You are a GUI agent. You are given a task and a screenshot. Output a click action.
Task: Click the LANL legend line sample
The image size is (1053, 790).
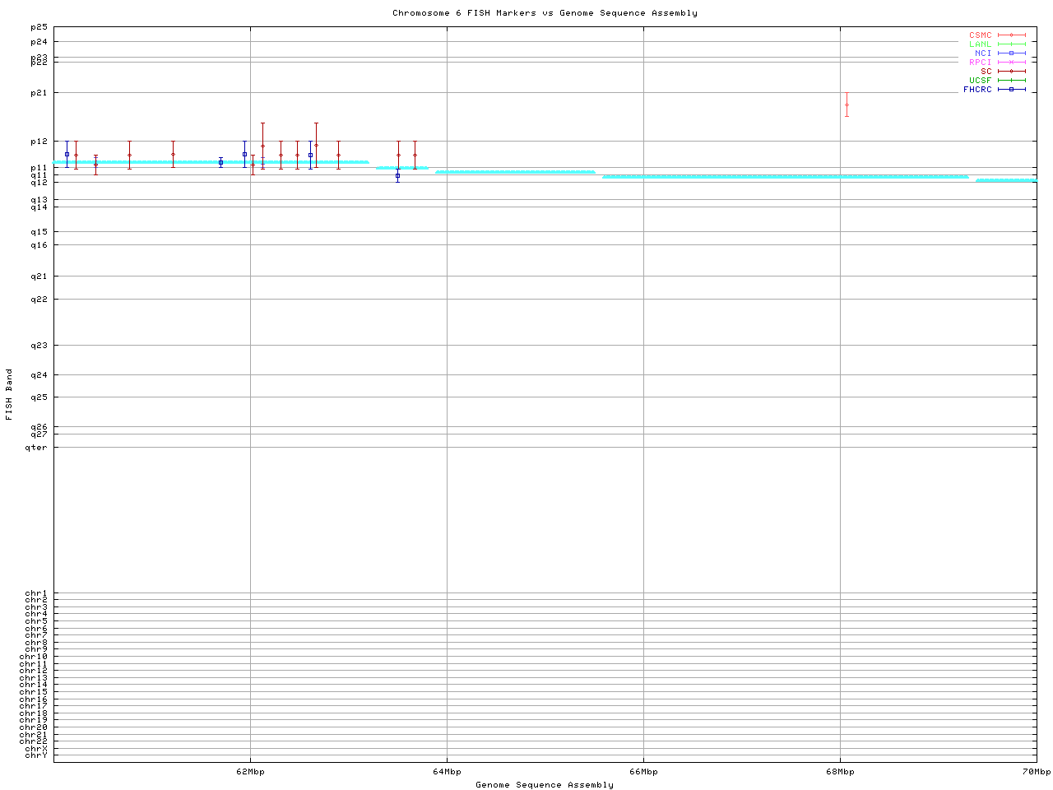click(x=1011, y=44)
